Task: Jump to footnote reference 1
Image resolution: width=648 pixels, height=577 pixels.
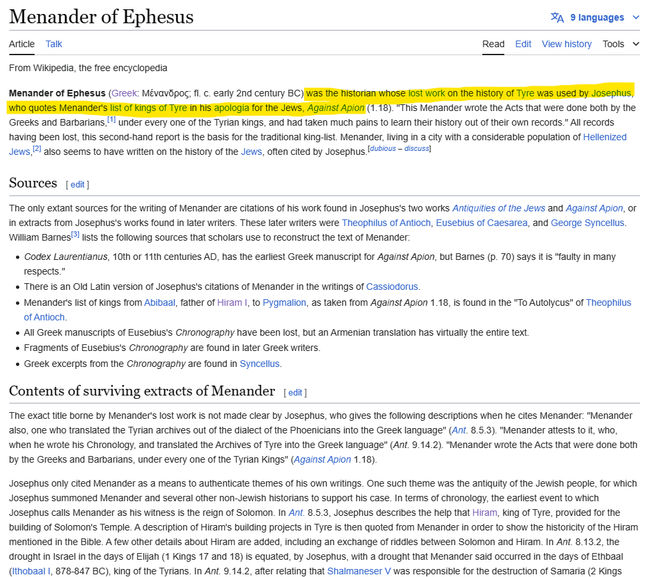Action: 111,120
